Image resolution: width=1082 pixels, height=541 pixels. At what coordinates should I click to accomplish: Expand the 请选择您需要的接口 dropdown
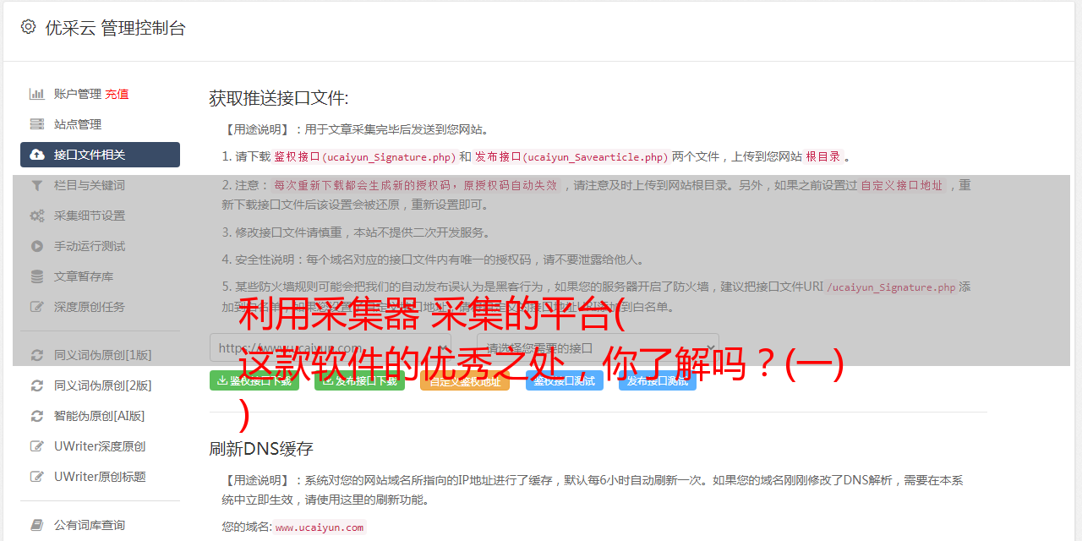(x=598, y=347)
